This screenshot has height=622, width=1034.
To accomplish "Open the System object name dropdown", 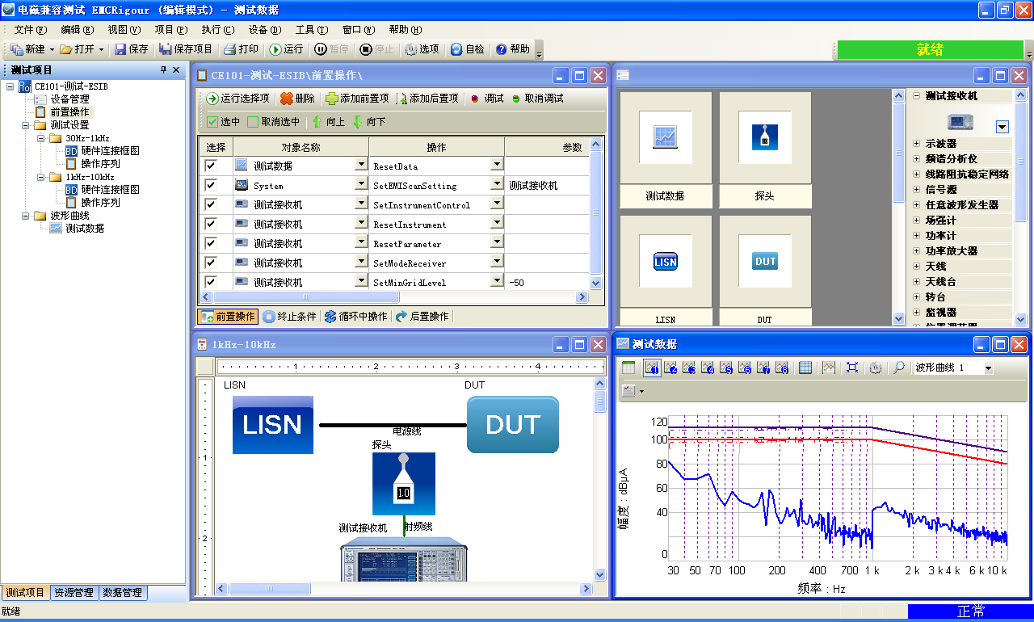I will point(361,185).
